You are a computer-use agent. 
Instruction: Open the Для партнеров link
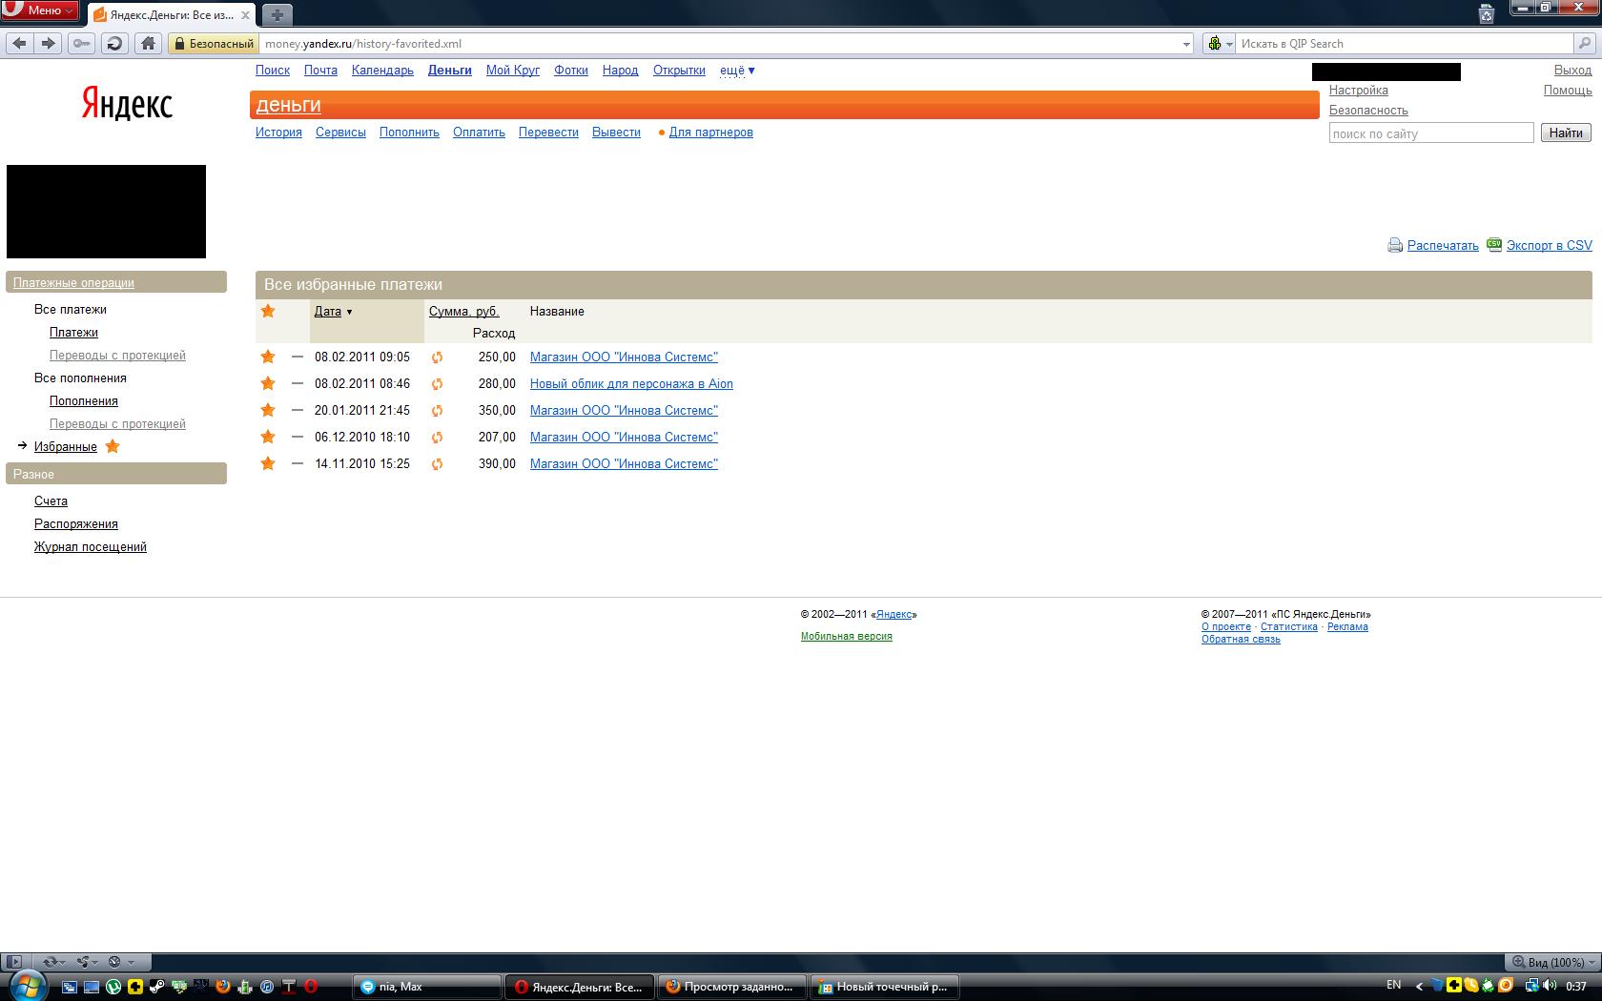click(710, 133)
